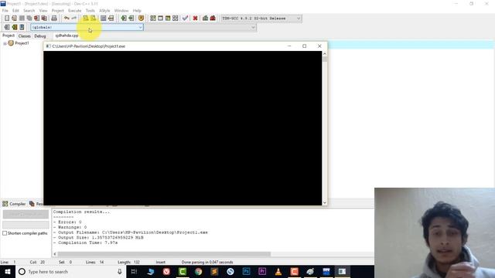The width and height of the screenshot is (495, 278).
Task: Click the compiler log horizontal scrollbar
Action: (164, 254)
